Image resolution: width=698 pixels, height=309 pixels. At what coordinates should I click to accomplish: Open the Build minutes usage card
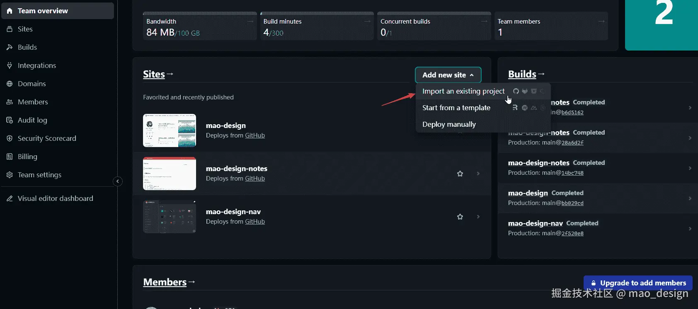(x=317, y=27)
